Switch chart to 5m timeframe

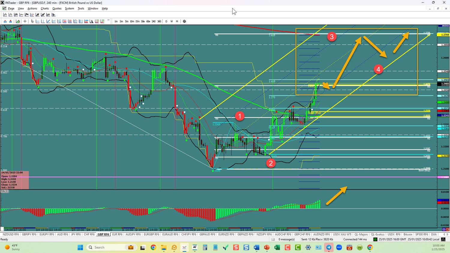pyautogui.click(x=127, y=21)
